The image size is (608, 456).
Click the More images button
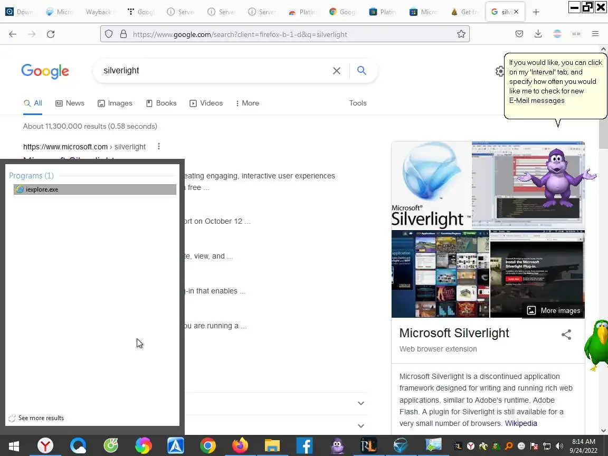click(554, 310)
